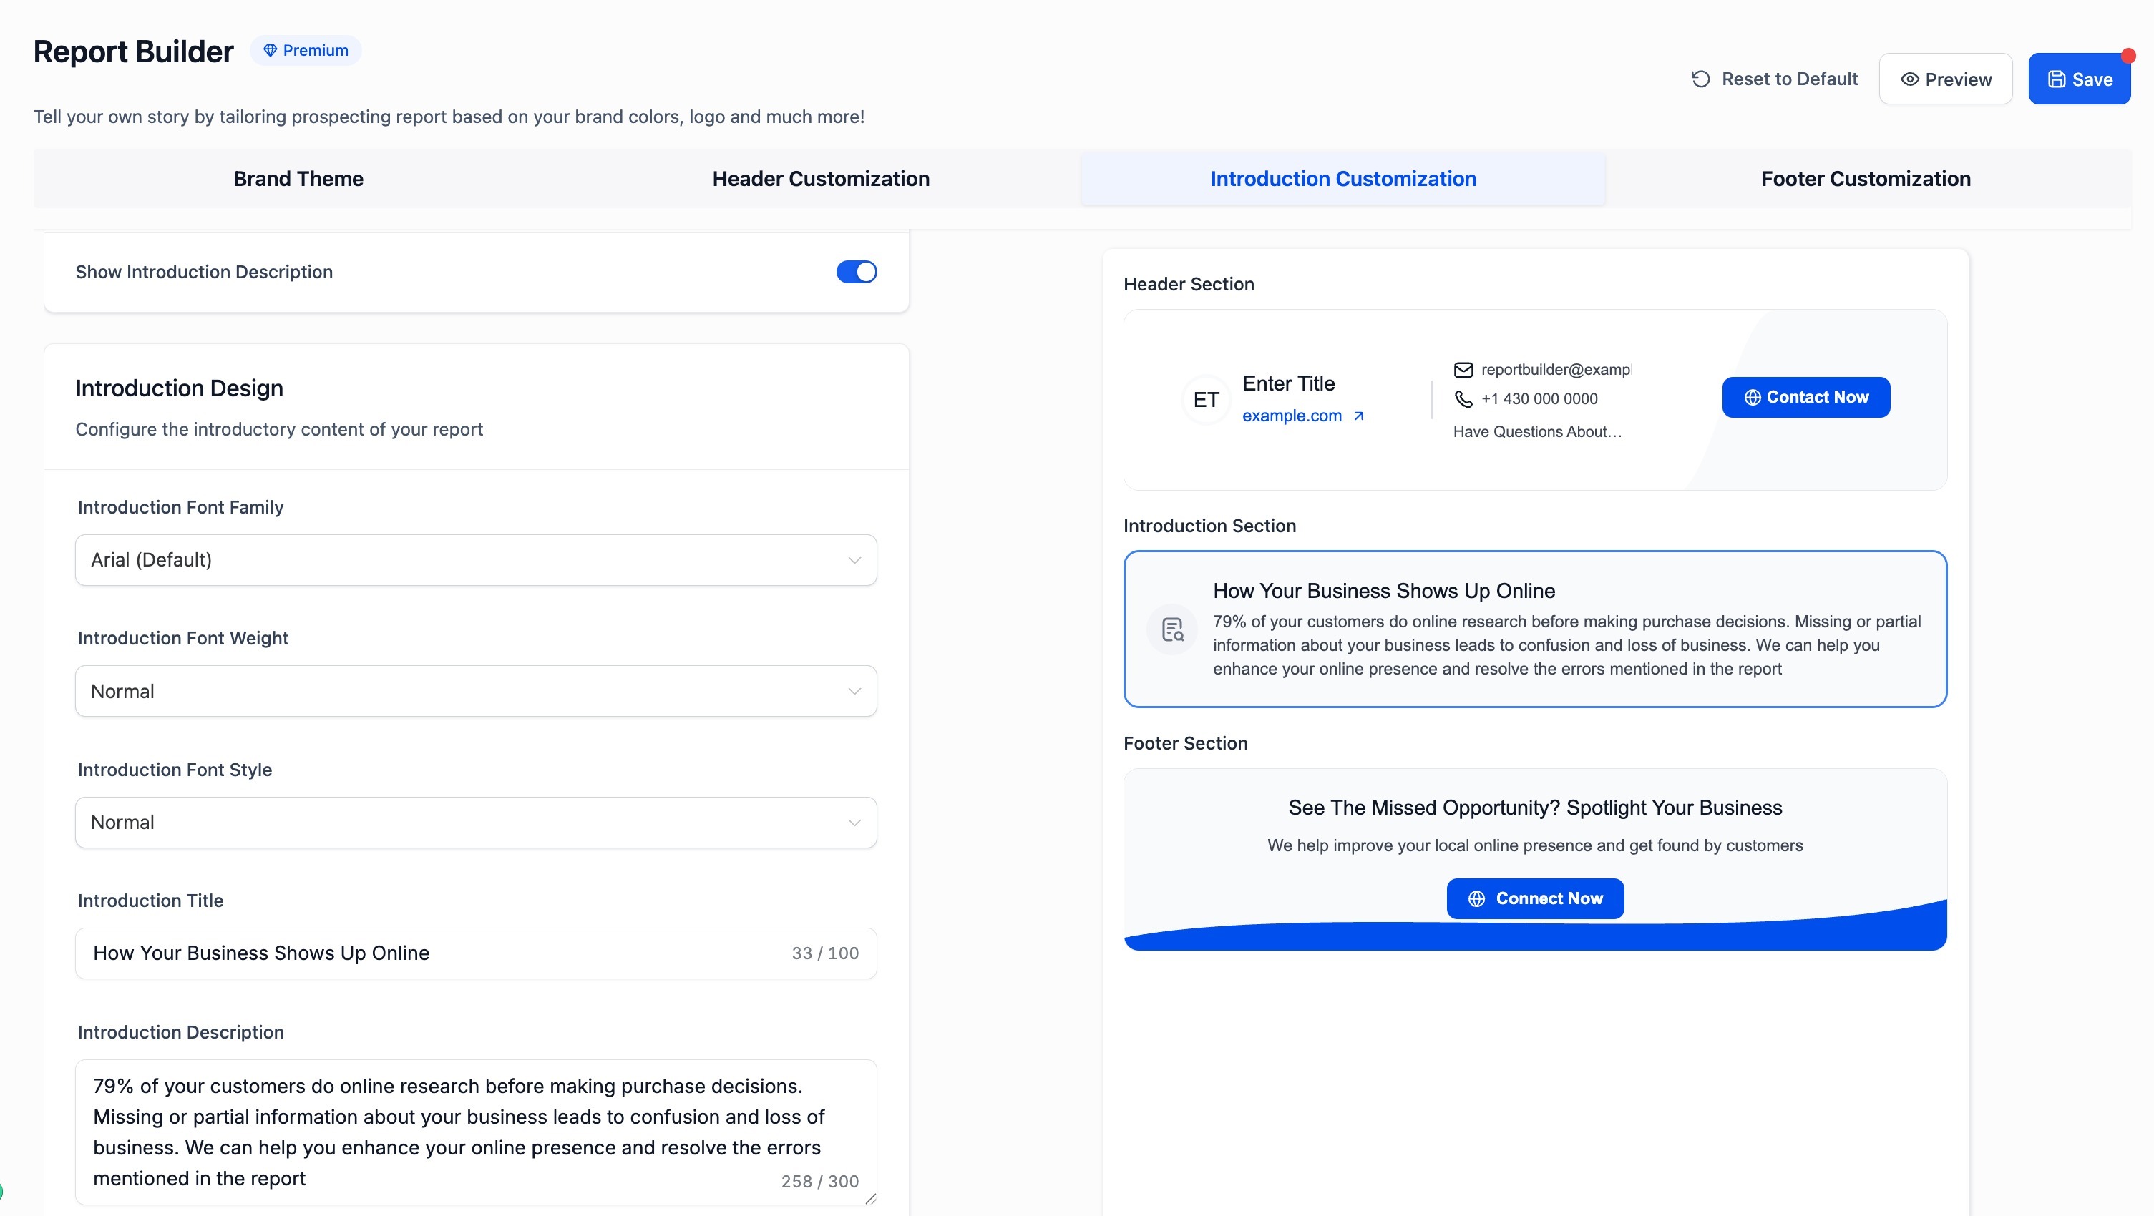The height and width of the screenshot is (1216, 2154).
Task: Click the Reset to Default circular arrow icon
Action: click(1700, 79)
